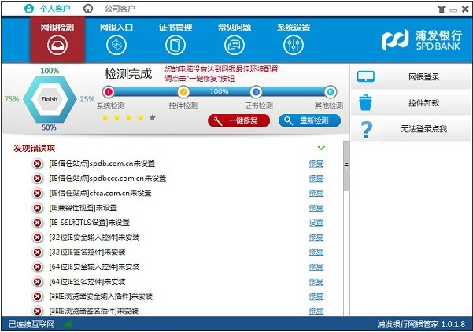
Task: Click step 2 控件检测 progress marker
Action: pos(183,92)
